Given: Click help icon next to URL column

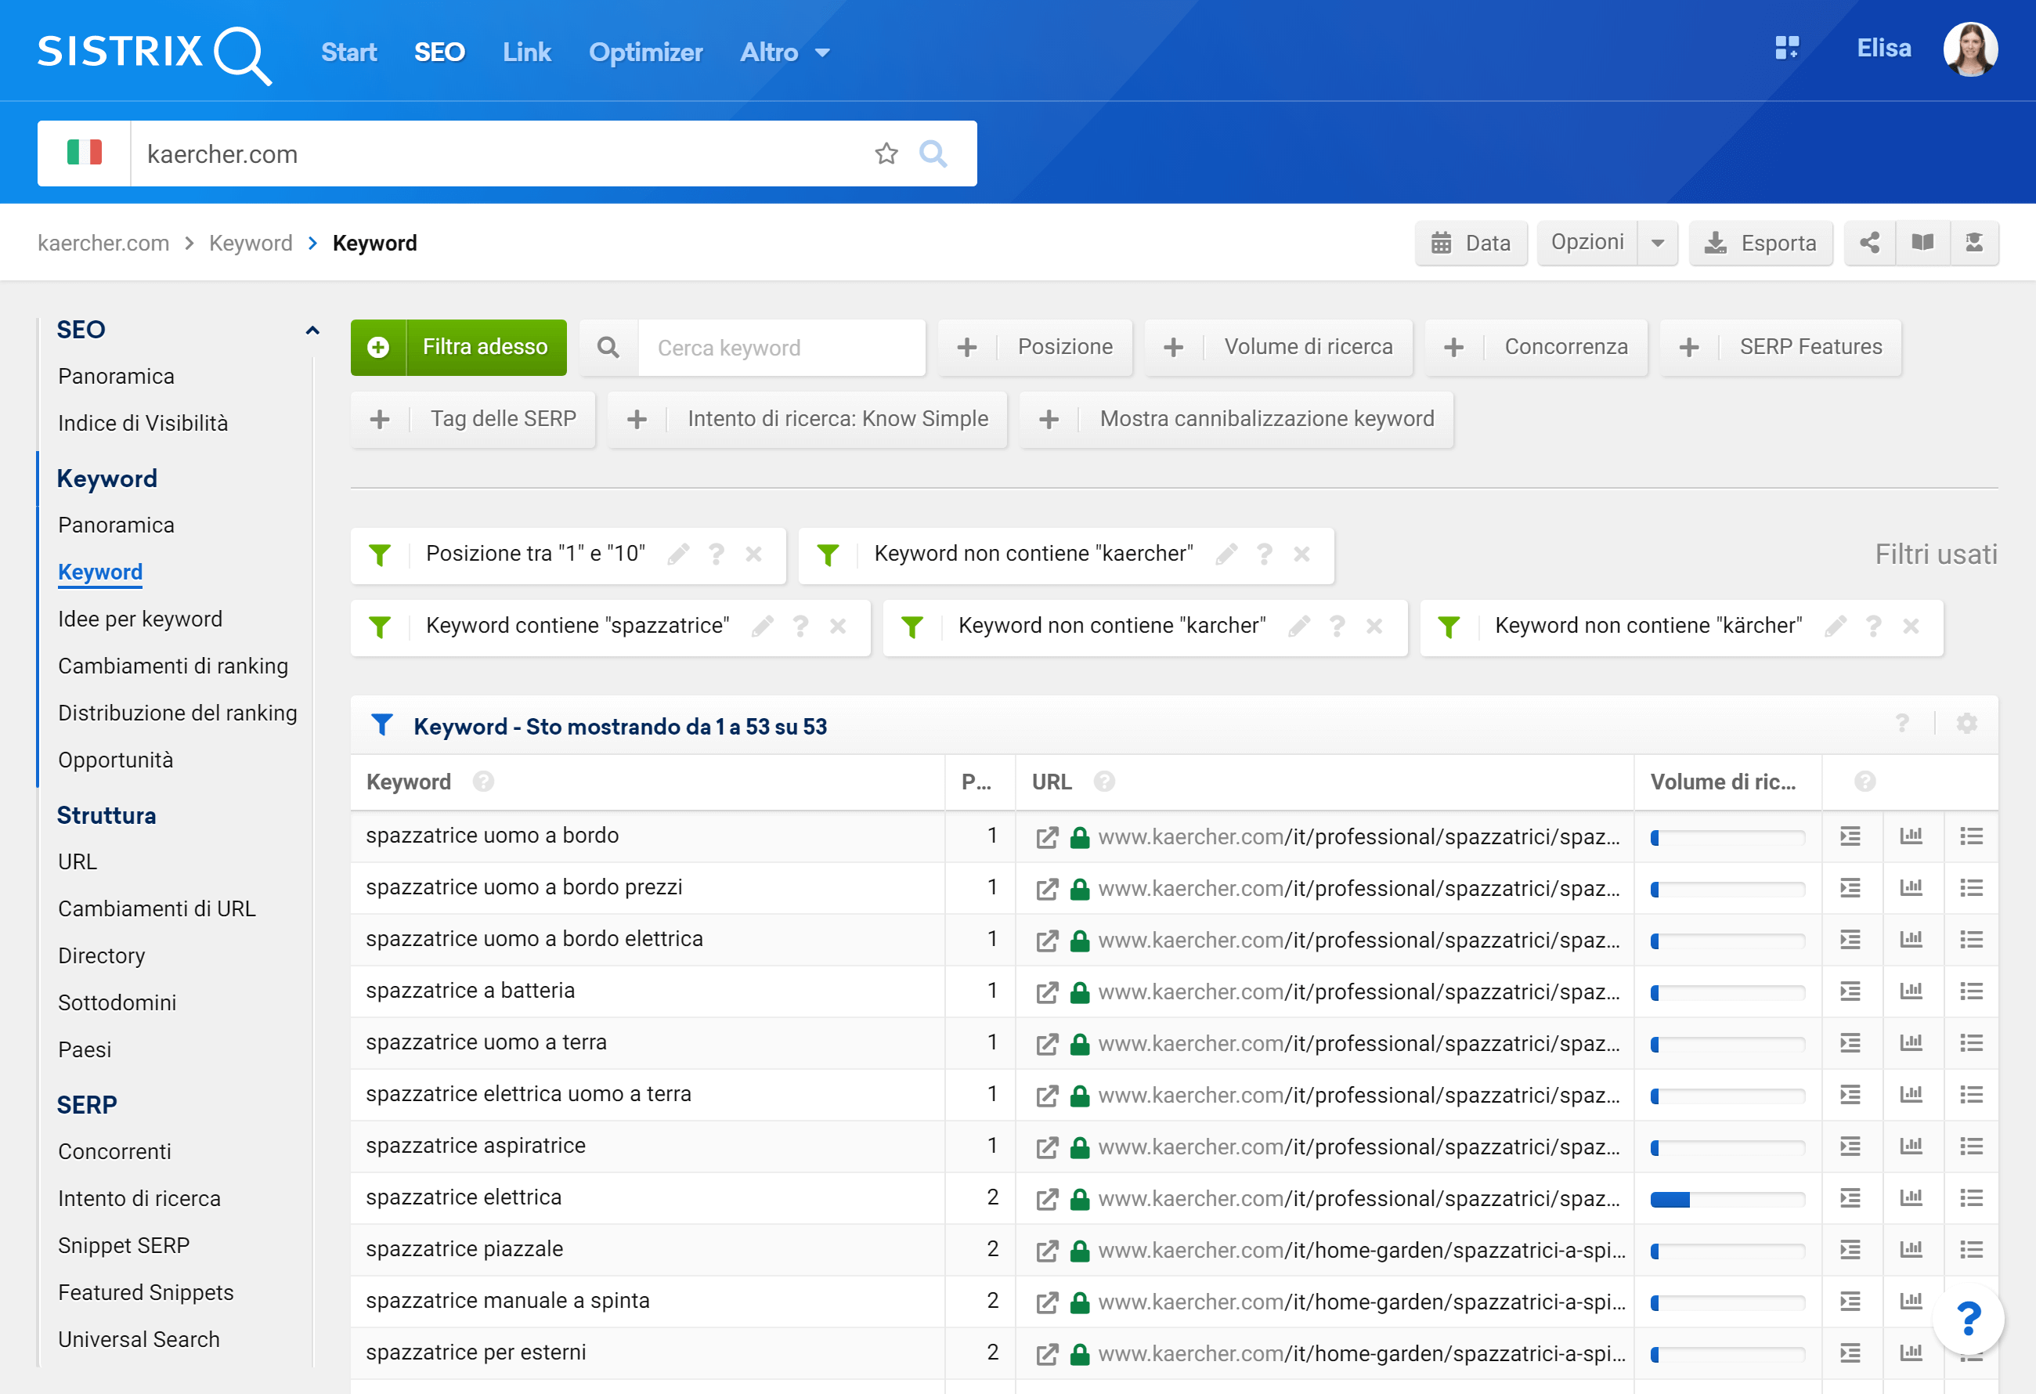Looking at the screenshot, I should point(1105,781).
